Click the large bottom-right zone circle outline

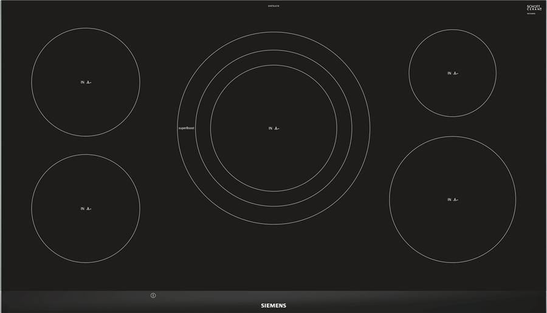[x=453, y=137]
